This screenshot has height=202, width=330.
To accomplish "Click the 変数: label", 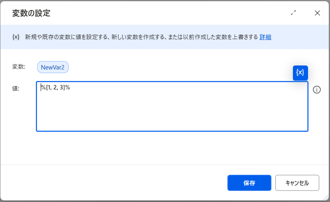I will (x=19, y=67).
